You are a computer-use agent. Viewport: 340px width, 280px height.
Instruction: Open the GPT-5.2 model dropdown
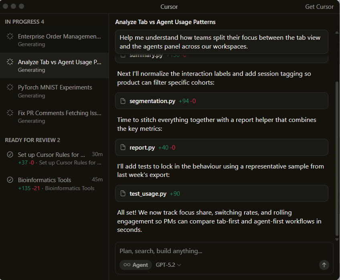(x=168, y=265)
